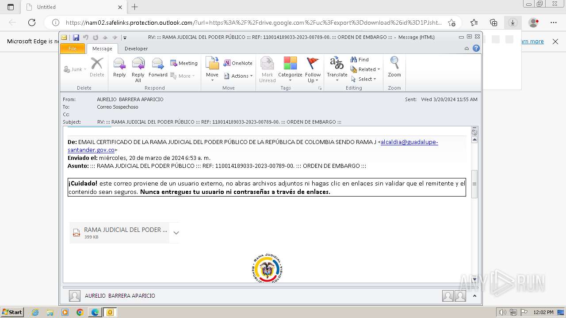
Task: Go to previous item arrow in title bar
Action: coord(105,38)
